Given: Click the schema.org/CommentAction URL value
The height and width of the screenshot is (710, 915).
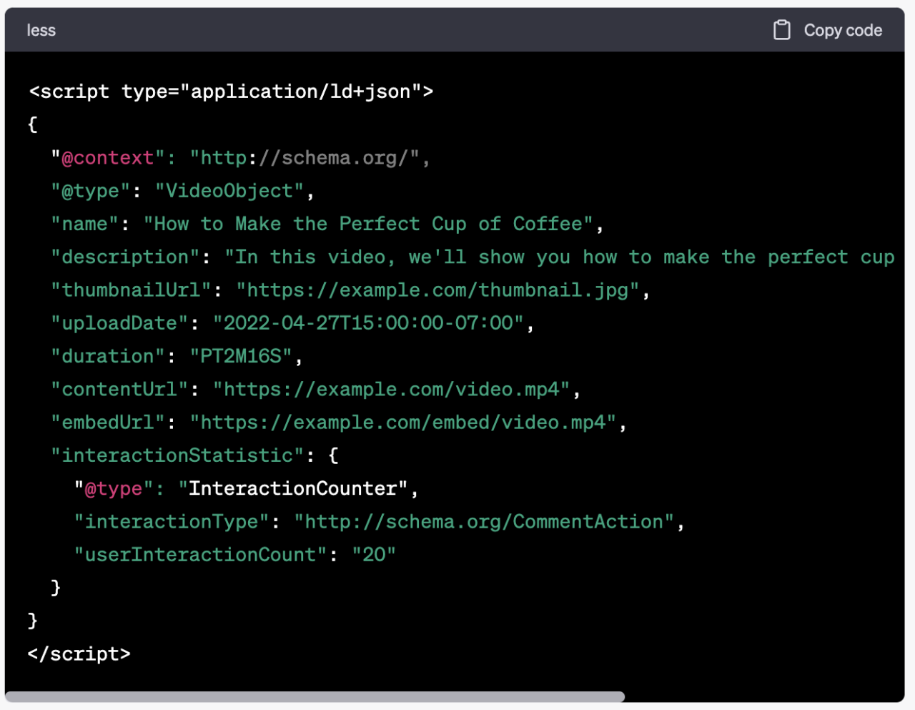Looking at the screenshot, I should point(484,521).
